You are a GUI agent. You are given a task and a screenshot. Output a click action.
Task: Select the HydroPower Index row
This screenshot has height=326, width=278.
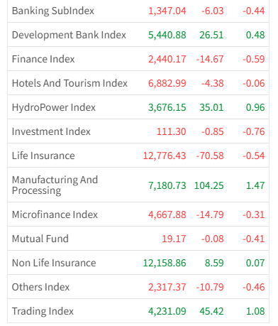(138, 107)
